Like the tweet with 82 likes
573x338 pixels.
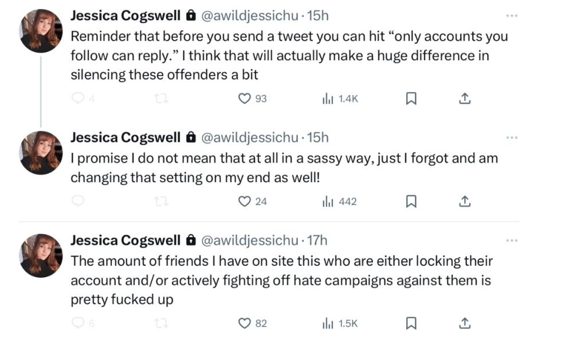[x=245, y=323]
